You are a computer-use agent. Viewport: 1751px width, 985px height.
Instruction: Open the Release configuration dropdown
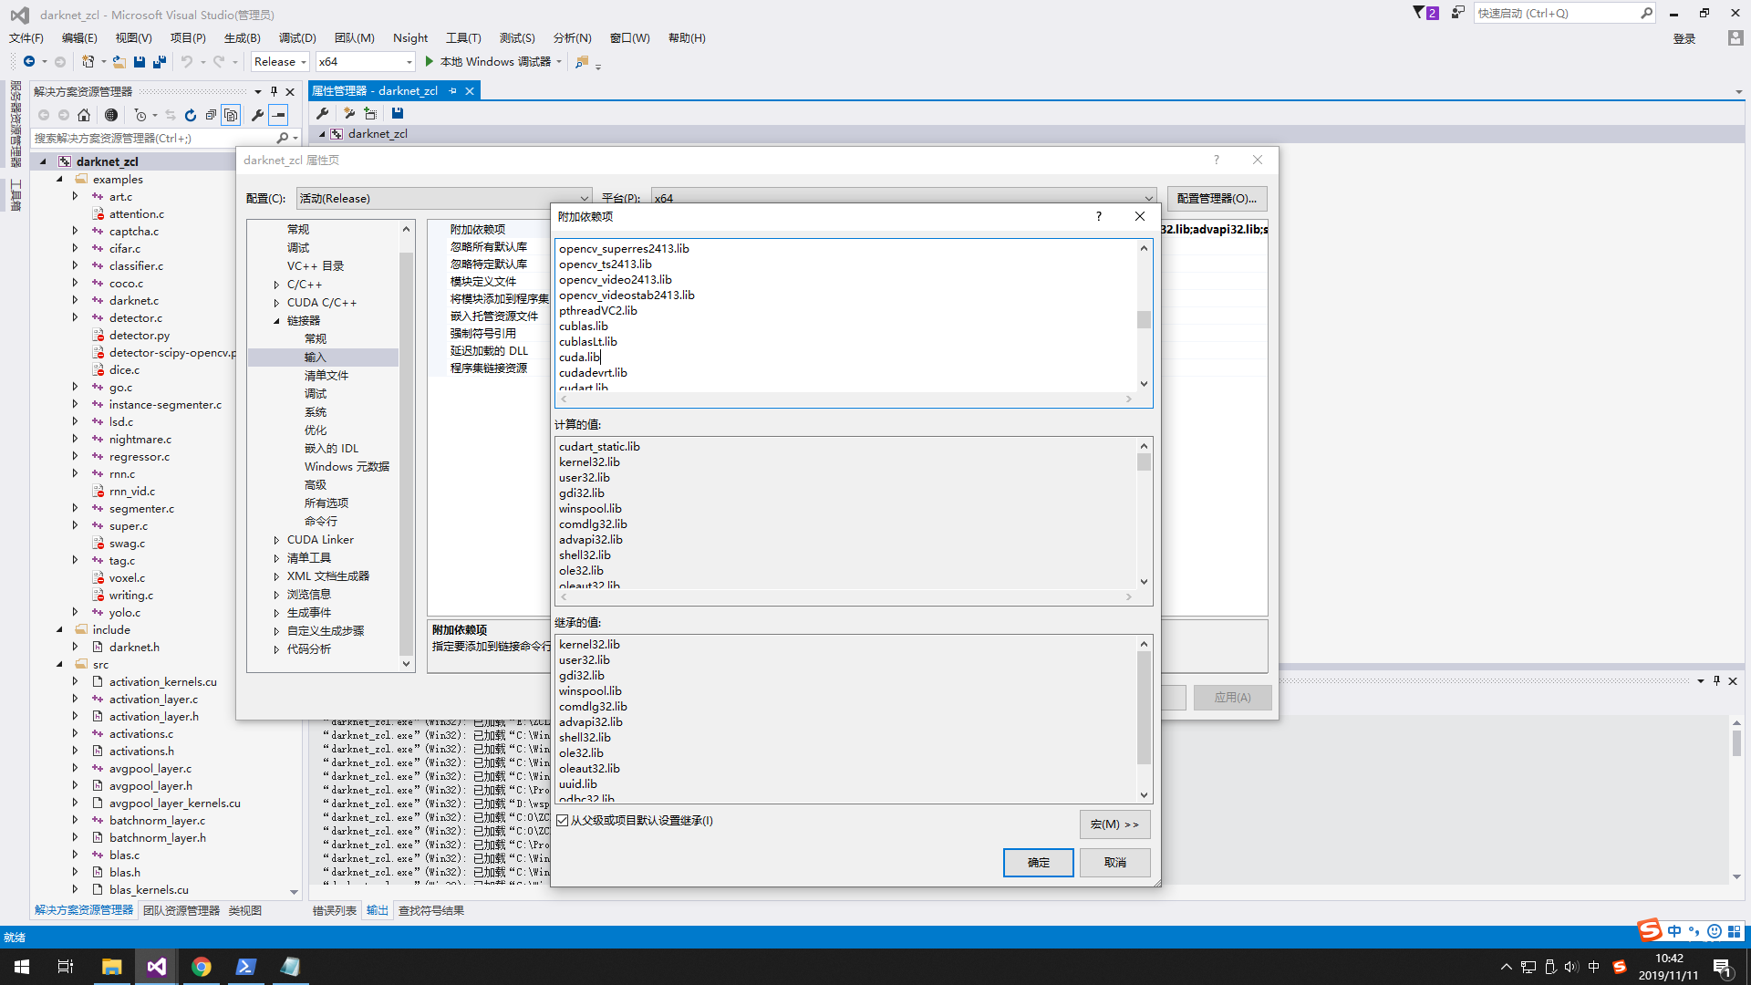(280, 62)
